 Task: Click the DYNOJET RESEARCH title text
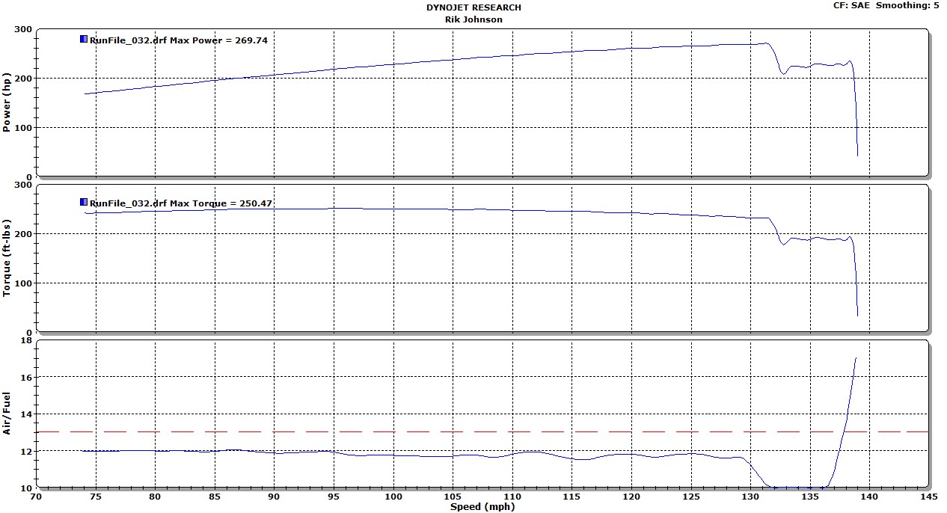click(473, 7)
